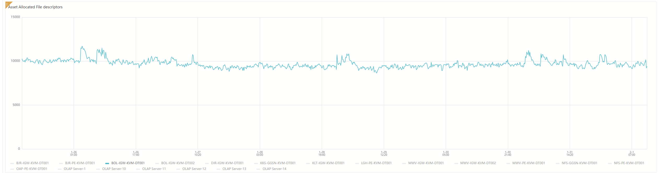
Task: Click the teal BOL-IGW-KVM-DT001 legend swatch
Action: pyautogui.click(x=107, y=163)
